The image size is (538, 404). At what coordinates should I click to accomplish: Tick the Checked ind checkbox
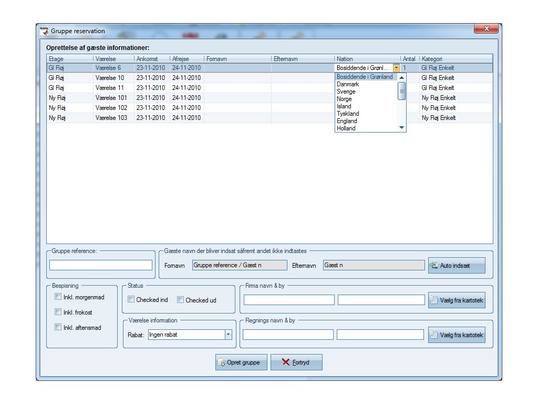pos(131,300)
